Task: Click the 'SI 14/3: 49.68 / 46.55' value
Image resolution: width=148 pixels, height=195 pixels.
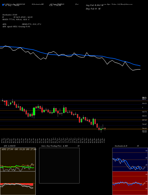Action: click(x=23, y=17)
